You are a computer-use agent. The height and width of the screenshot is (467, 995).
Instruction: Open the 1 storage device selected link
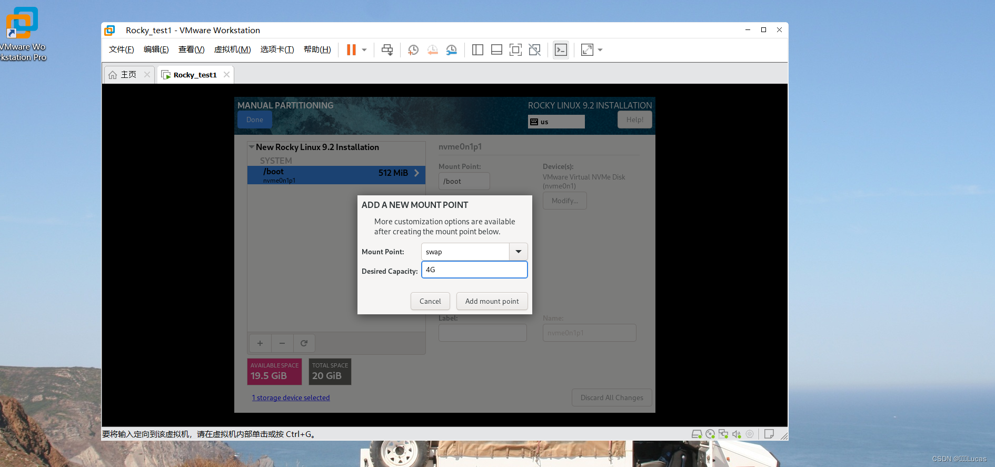tap(291, 398)
